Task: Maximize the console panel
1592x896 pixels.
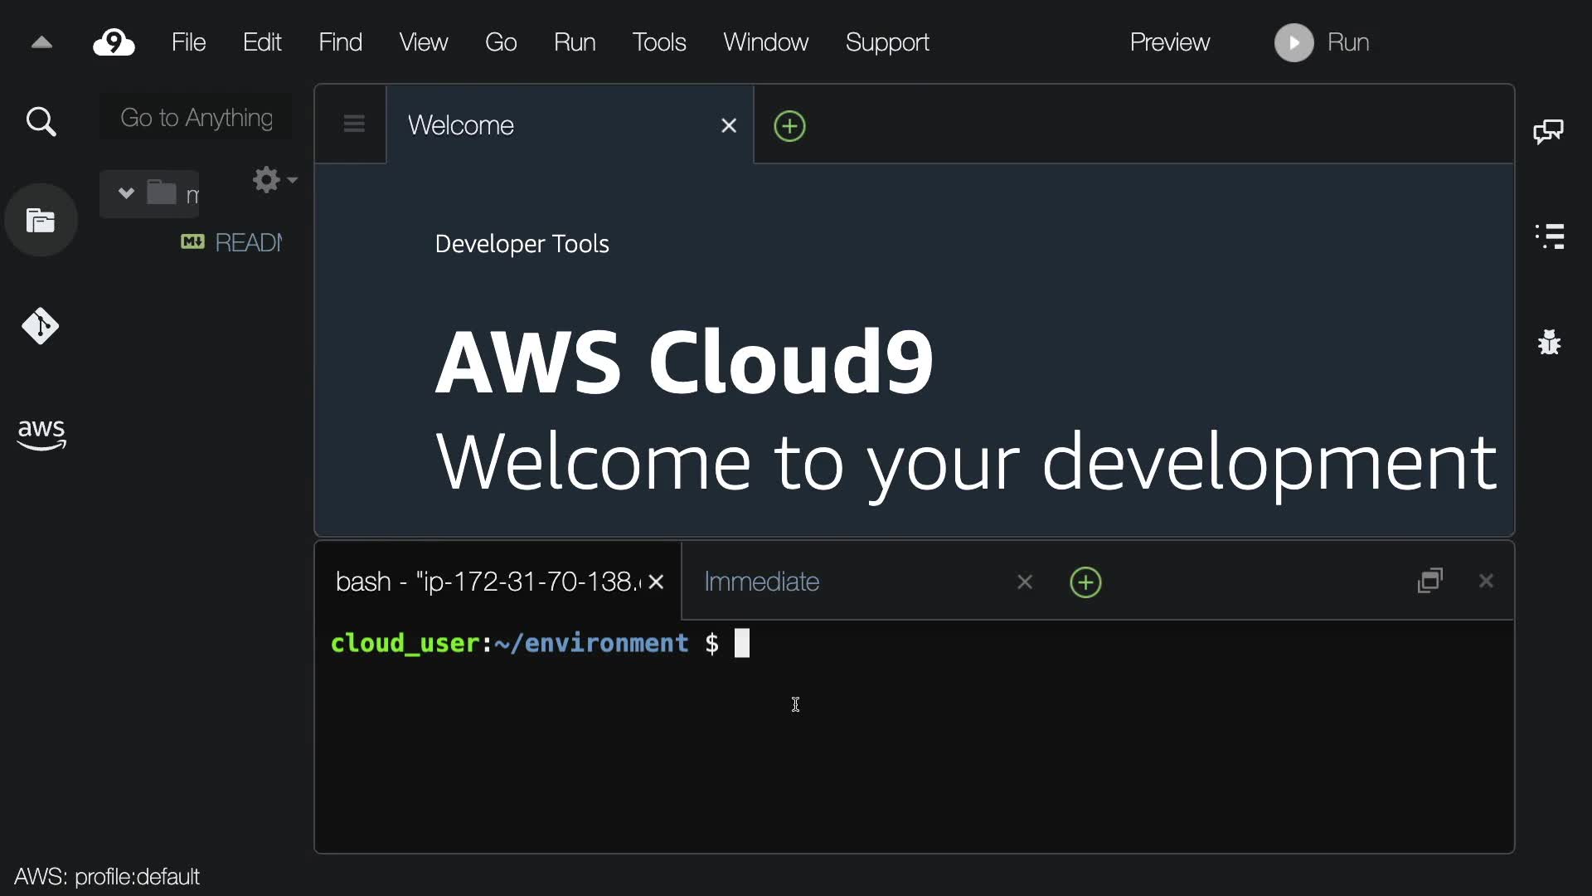Action: coord(1430,581)
